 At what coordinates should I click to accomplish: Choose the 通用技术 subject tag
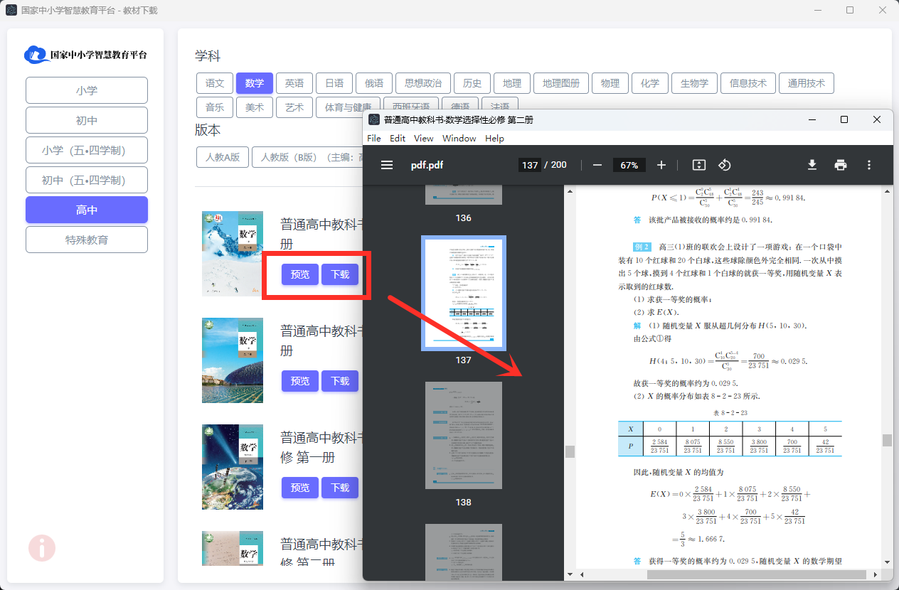807,83
